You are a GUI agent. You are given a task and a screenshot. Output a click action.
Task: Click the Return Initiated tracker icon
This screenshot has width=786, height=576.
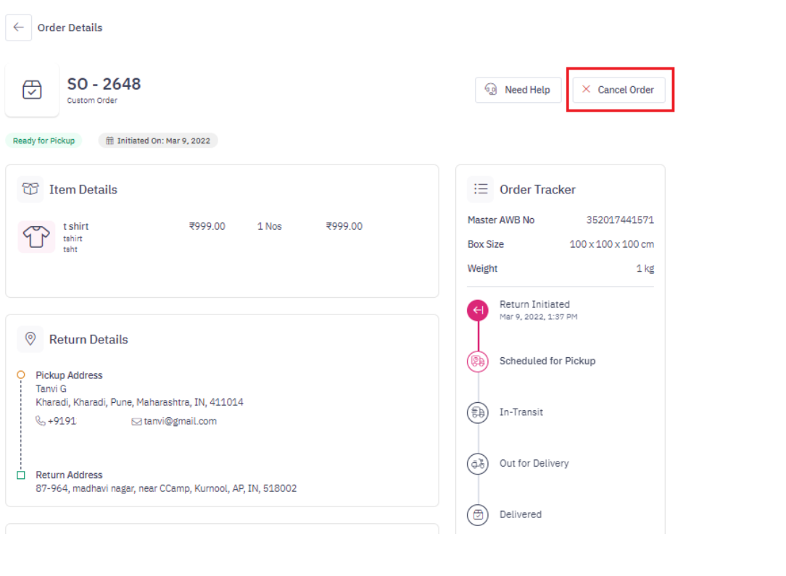(x=478, y=310)
